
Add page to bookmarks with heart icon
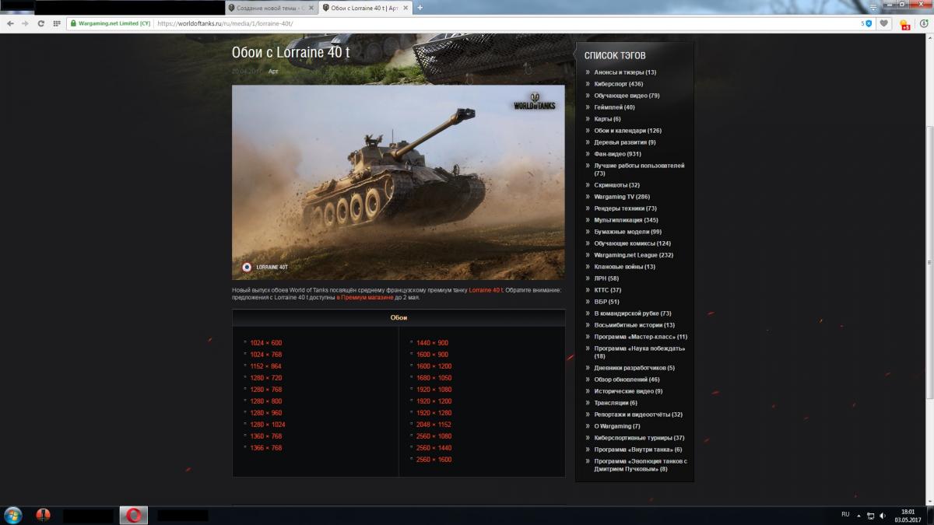[x=884, y=23]
